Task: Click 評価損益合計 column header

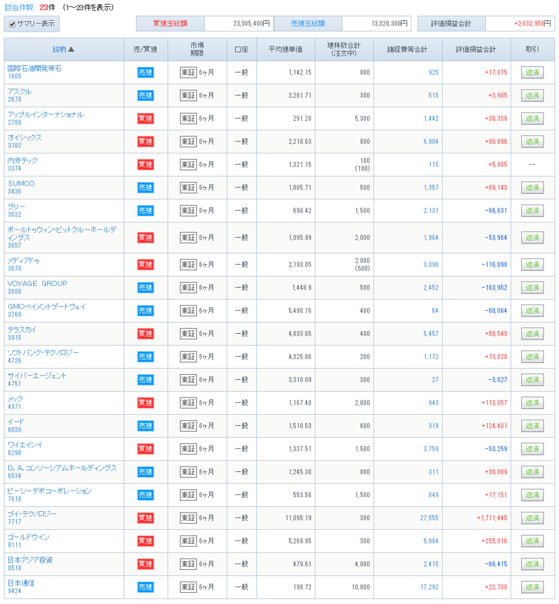Action: coord(476,50)
